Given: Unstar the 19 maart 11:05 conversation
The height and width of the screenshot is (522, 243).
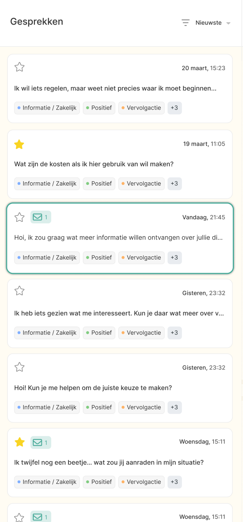Looking at the screenshot, I should 19,144.
